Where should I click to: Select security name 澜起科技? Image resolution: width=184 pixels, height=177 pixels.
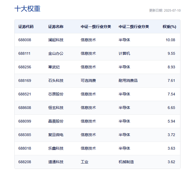(56, 40)
